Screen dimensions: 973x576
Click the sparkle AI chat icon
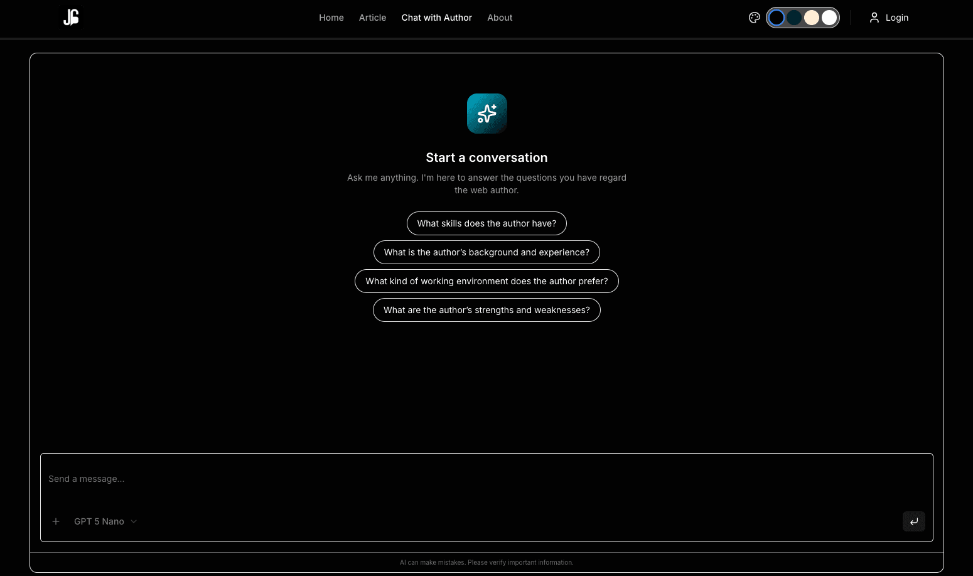click(487, 114)
